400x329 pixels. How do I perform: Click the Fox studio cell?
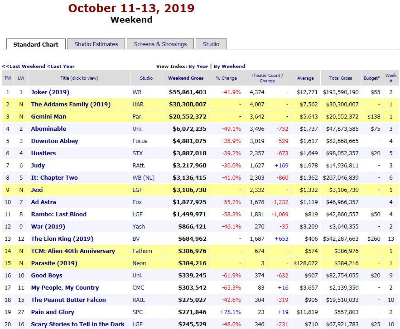click(137, 202)
